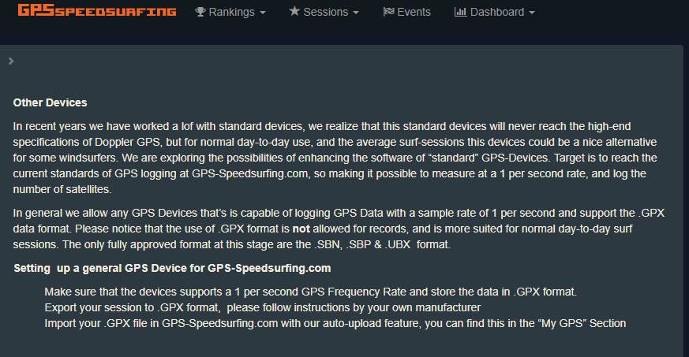Click the star icon beside Sessions

coord(294,12)
